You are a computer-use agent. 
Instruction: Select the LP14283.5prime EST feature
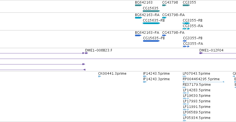[186, 93]
